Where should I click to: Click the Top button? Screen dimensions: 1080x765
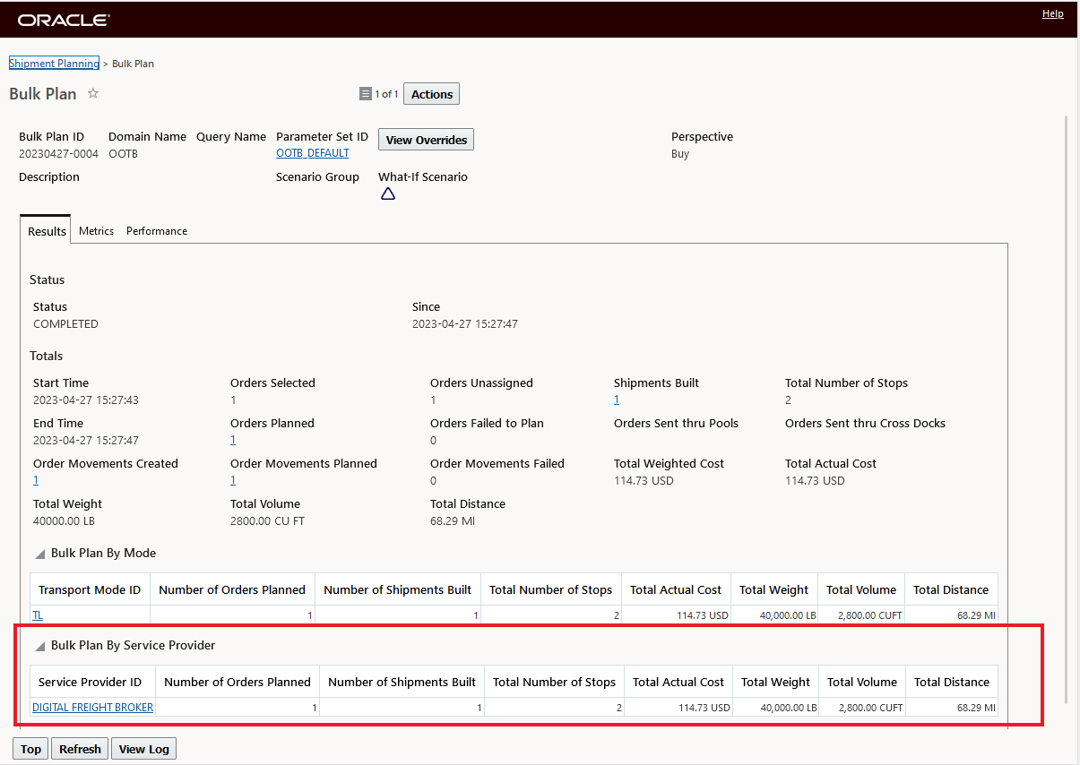tap(30, 749)
